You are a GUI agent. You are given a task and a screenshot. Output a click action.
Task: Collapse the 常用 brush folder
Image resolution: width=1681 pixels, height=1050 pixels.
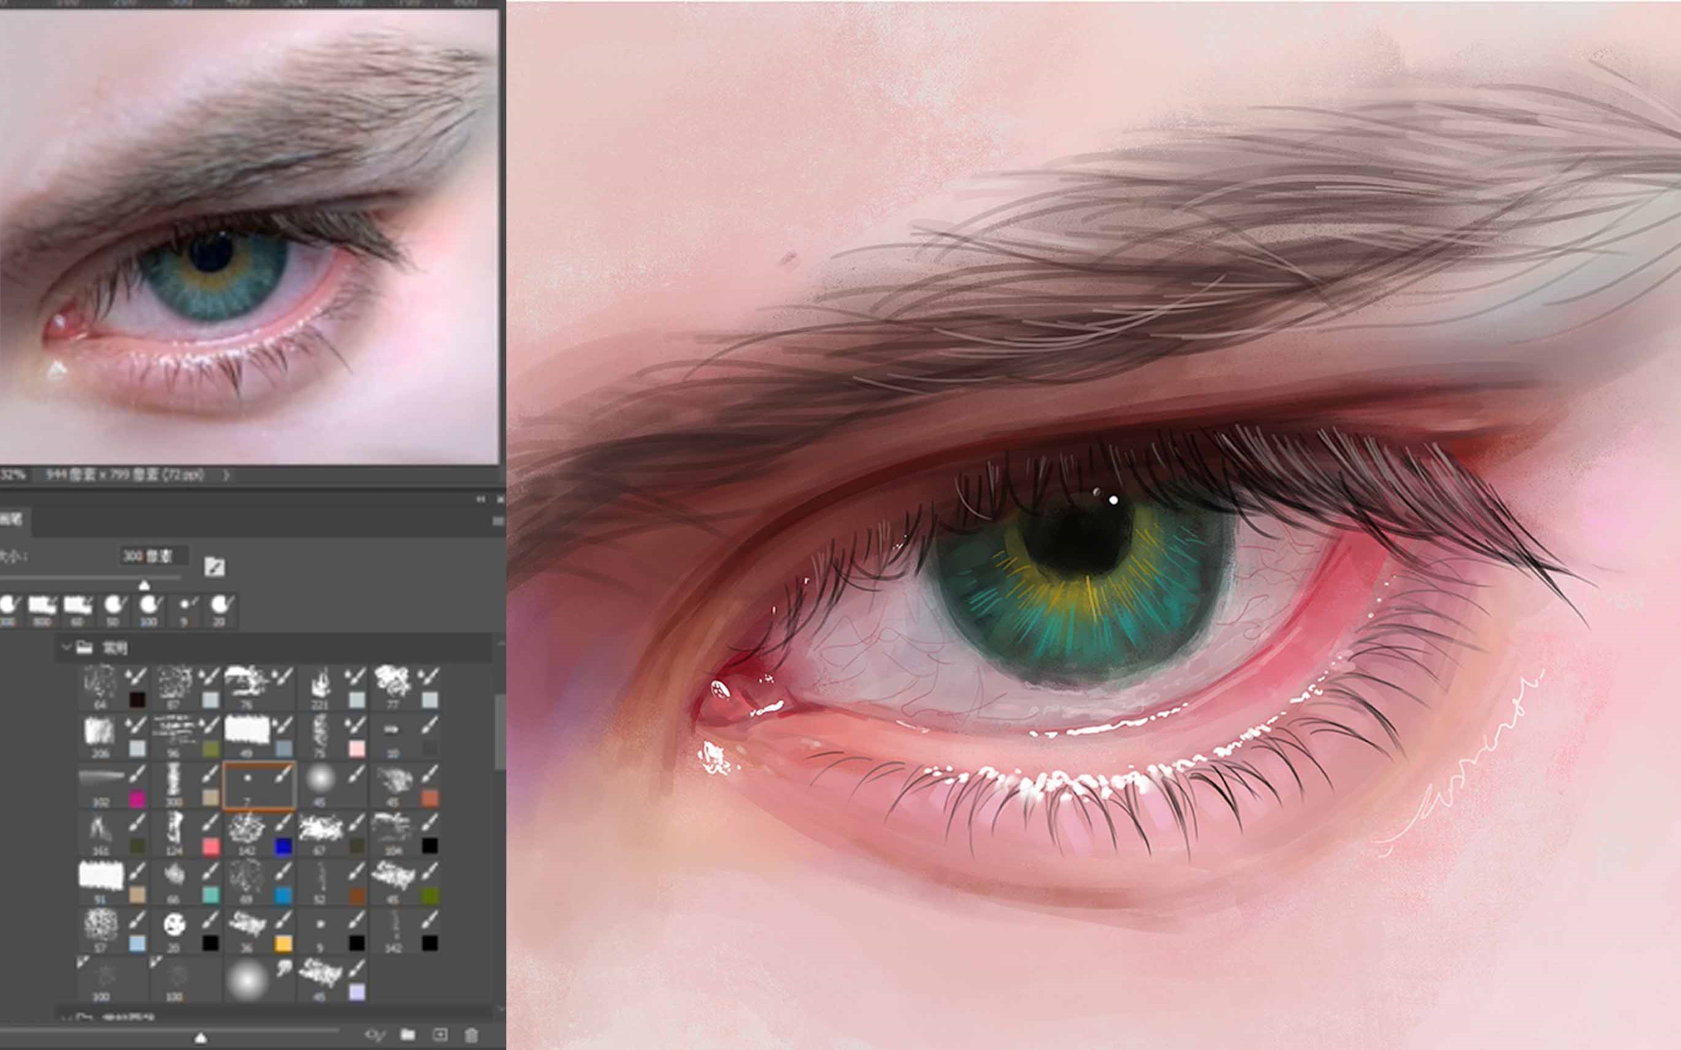click(67, 647)
